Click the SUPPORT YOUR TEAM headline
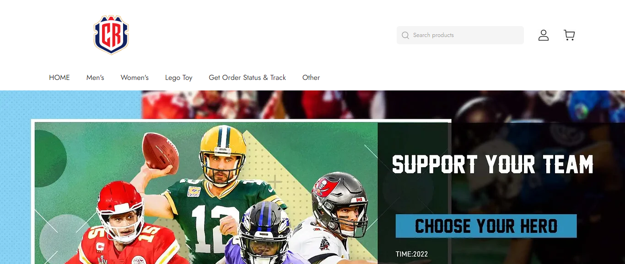This screenshot has width=625, height=264. point(493,164)
